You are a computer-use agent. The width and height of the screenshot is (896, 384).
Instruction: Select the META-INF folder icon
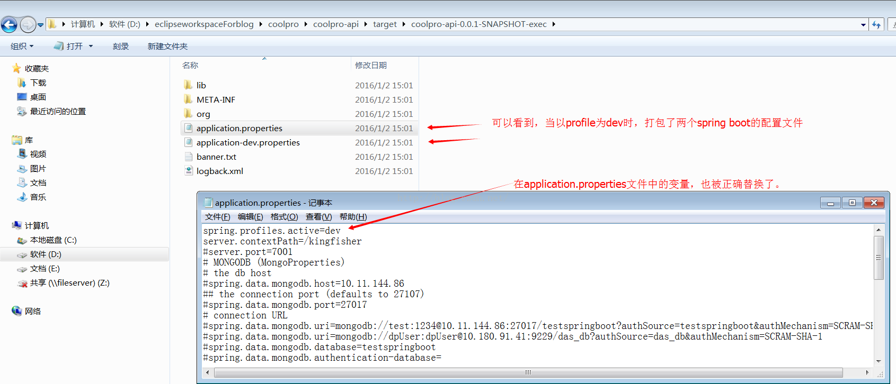188,99
